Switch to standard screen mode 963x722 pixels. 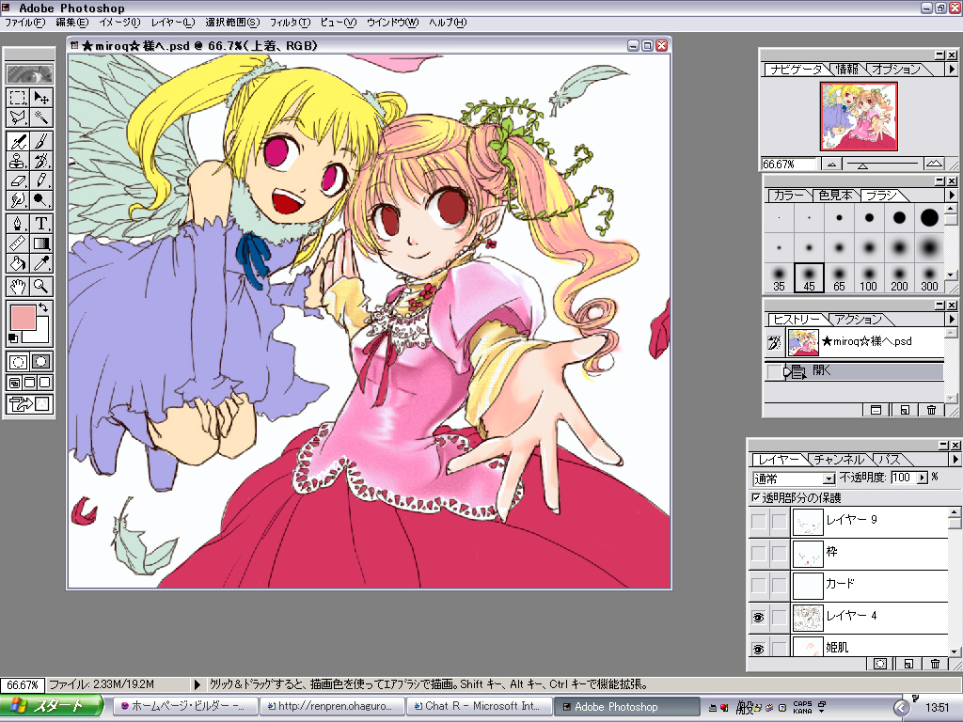[14, 384]
